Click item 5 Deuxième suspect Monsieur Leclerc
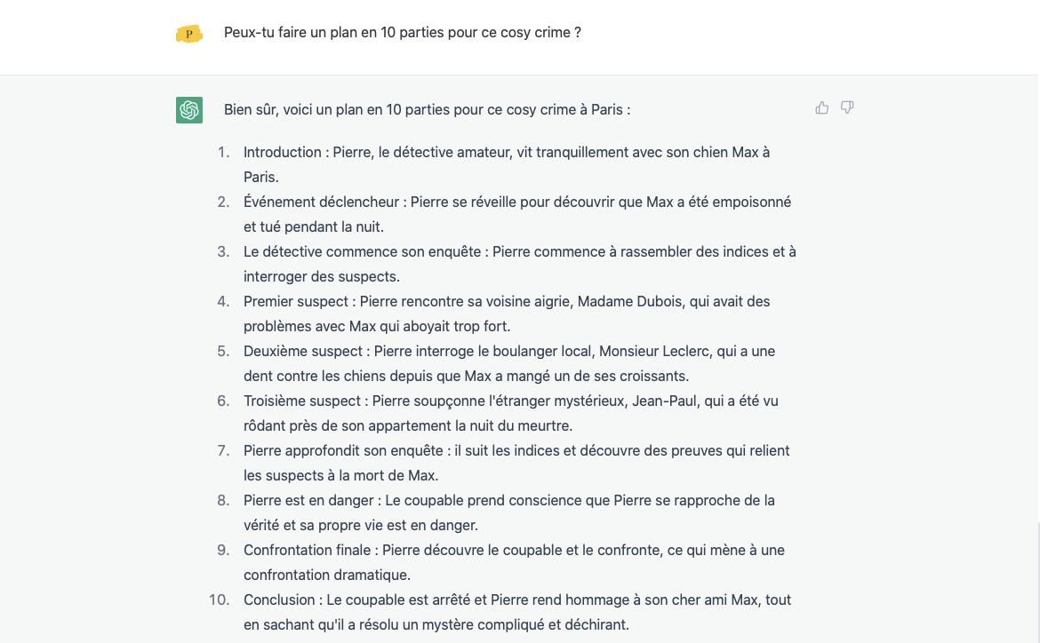The width and height of the screenshot is (1040, 643). [x=509, y=363]
